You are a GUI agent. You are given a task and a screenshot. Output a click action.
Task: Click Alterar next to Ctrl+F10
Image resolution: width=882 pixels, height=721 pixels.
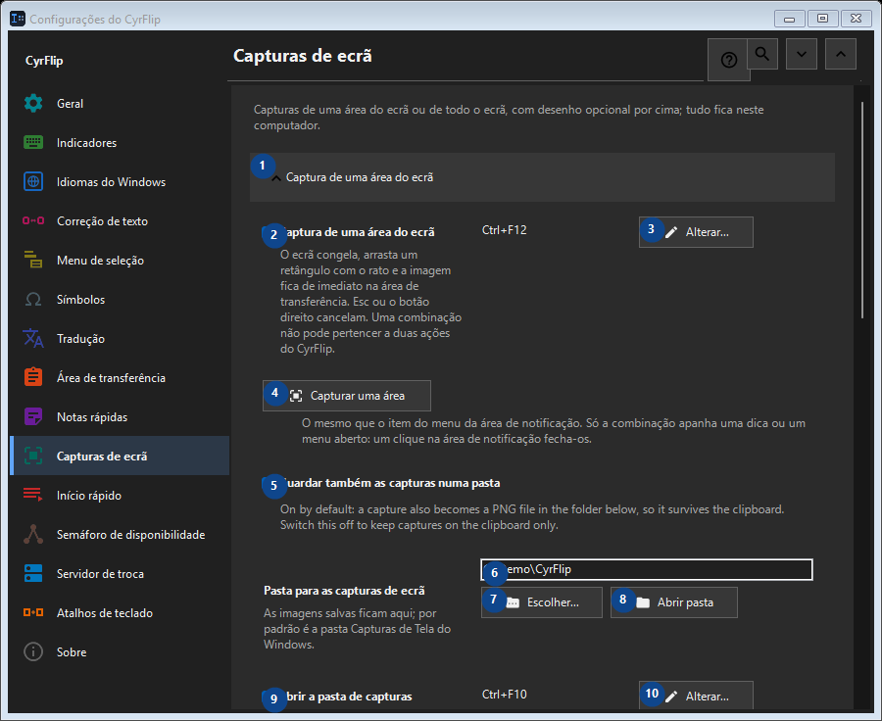coord(697,697)
